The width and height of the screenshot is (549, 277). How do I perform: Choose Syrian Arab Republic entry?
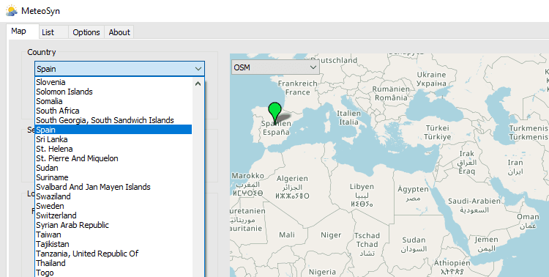click(113, 225)
